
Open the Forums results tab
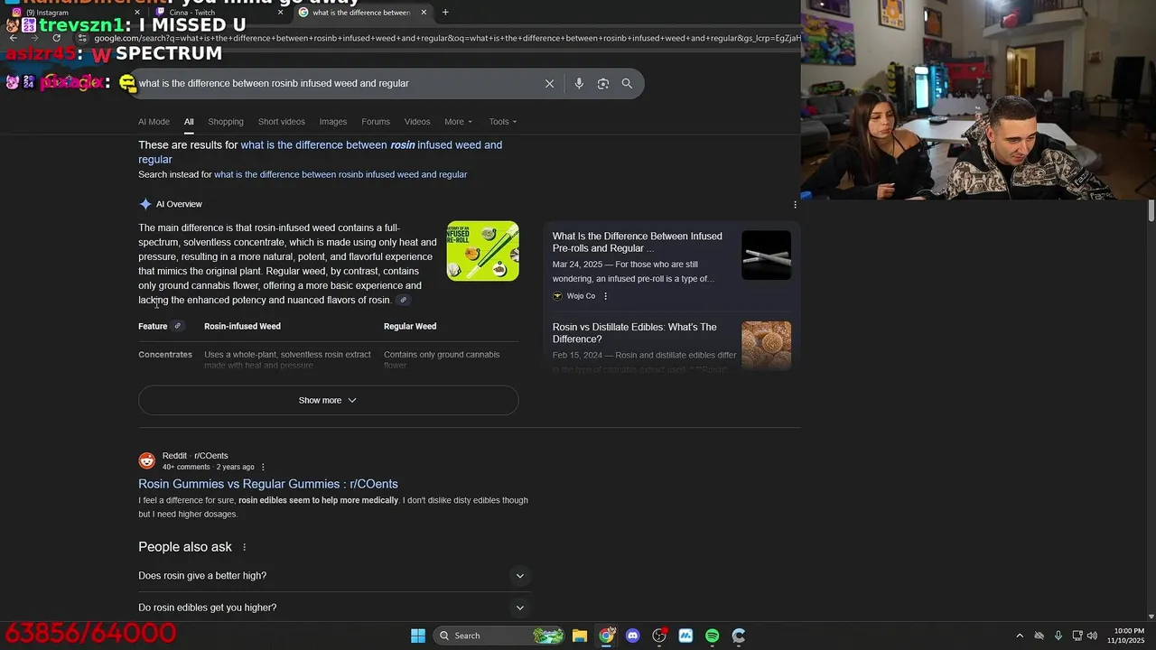(x=376, y=122)
